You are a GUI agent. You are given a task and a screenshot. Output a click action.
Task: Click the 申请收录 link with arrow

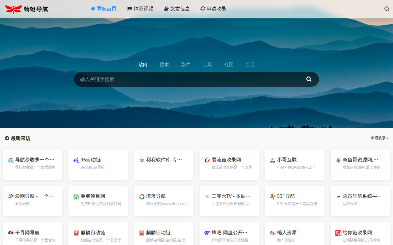point(379,138)
